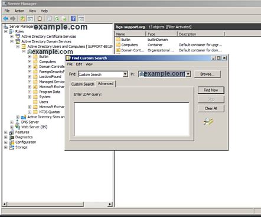Click the Up one level toolbar icon
The width and height of the screenshot is (261, 217).
(22, 19)
